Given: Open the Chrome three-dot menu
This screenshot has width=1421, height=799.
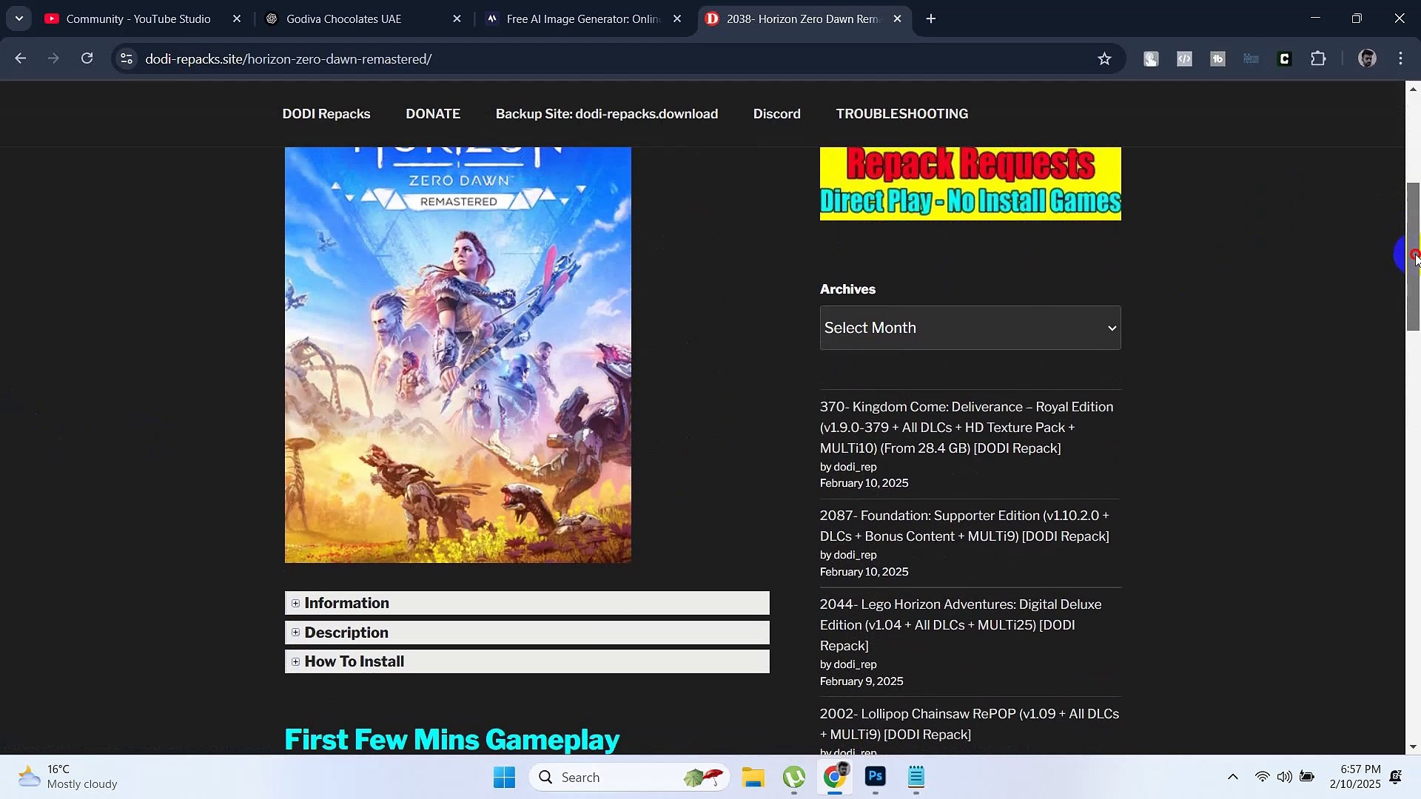Looking at the screenshot, I should tap(1400, 58).
